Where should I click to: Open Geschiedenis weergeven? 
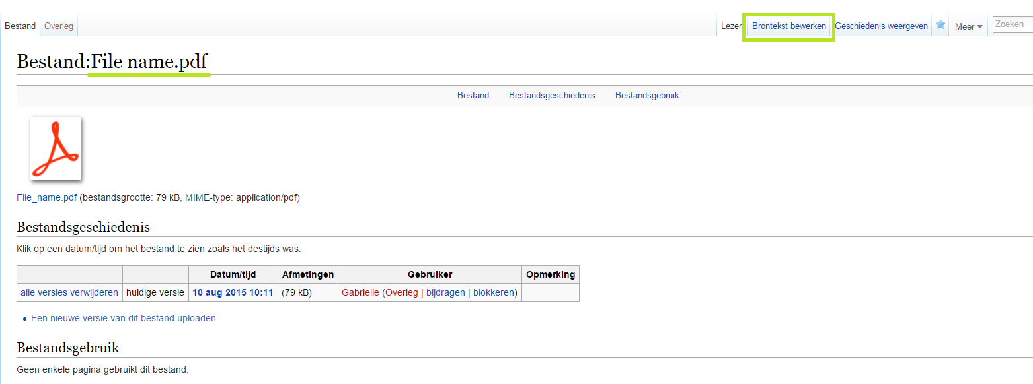tap(881, 26)
